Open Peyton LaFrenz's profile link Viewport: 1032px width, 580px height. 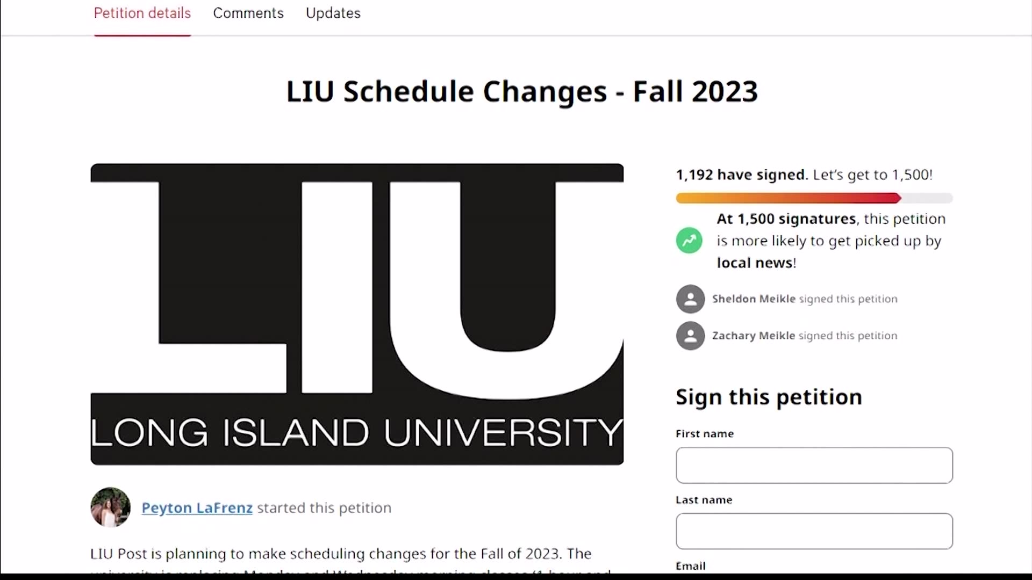pos(197,508)
